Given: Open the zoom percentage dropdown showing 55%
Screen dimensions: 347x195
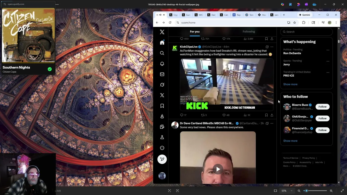Looking at the screenshot, I should coord(287,191).
